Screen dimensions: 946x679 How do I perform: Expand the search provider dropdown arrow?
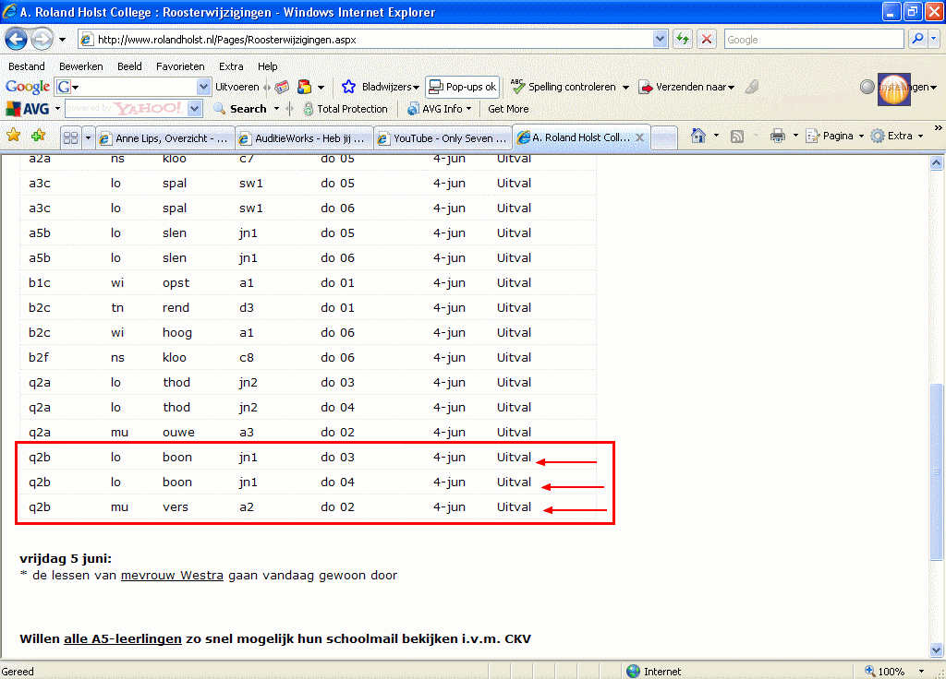[x=933, y=39]
